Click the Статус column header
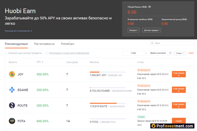The width and height of the screenshot is (197, 131). click(140, 62)
